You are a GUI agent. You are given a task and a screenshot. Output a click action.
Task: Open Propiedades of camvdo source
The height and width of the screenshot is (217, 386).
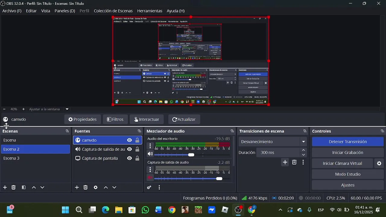[82, 119]
